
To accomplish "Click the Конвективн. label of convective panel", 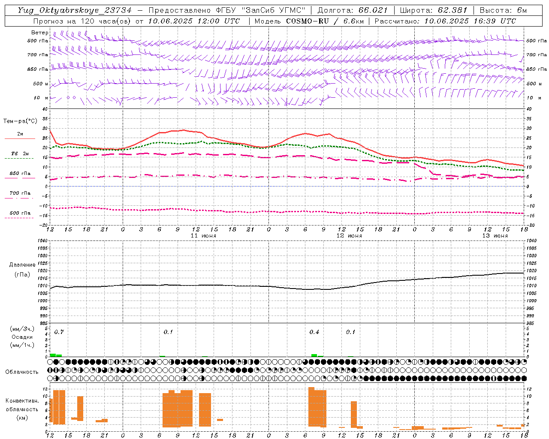I will click(22, 401).
